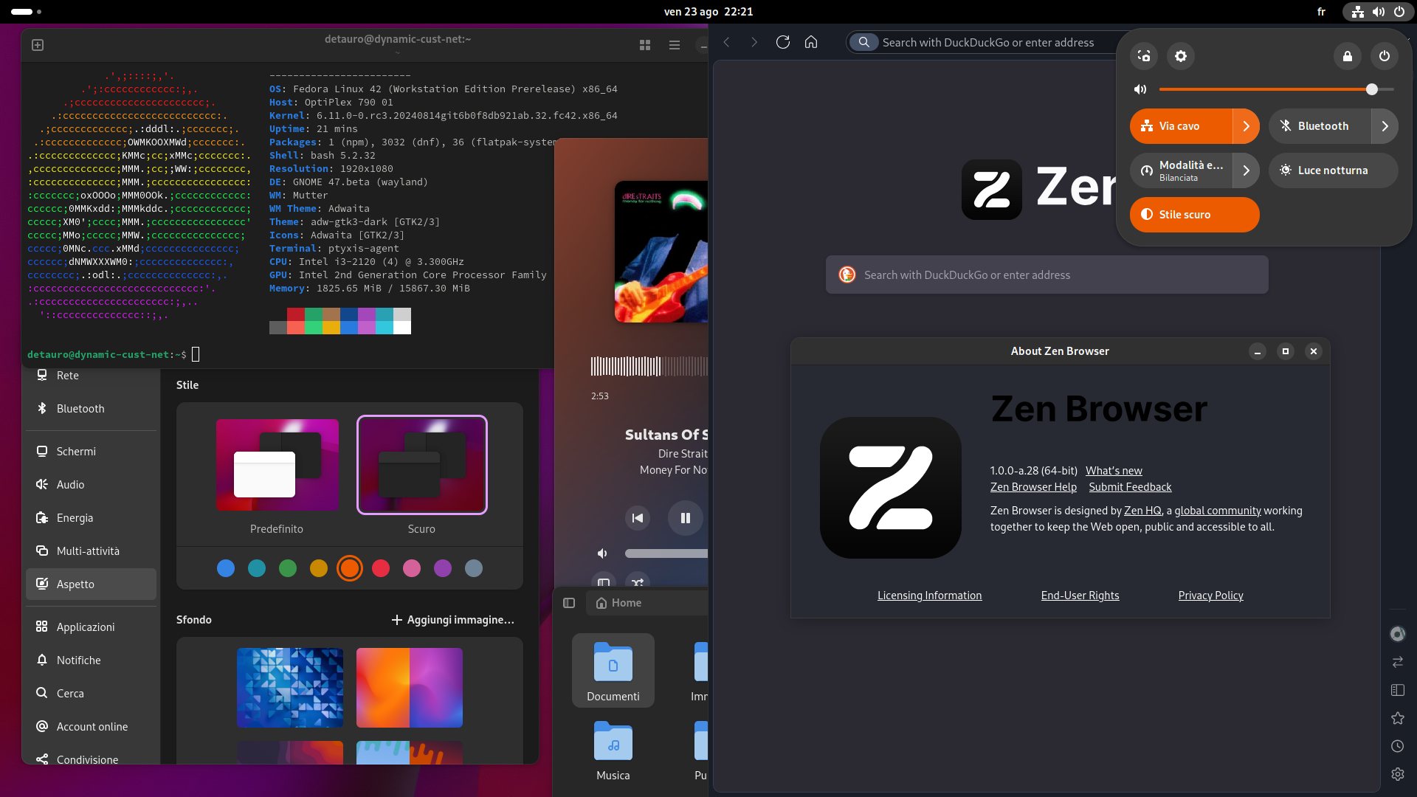The image size is (1417, 797).
Task: Go back in Zen Browser
Action: coord(726,42)
